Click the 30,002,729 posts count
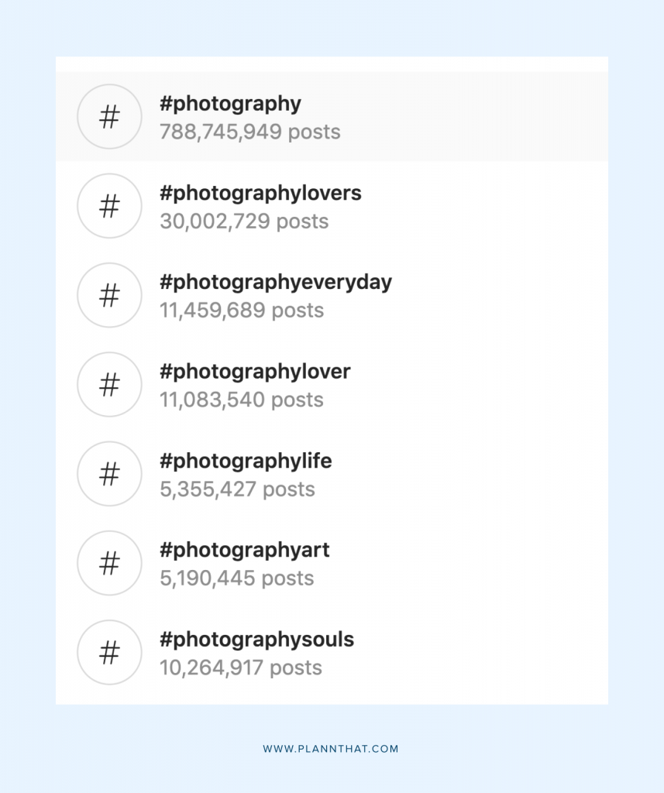This screenshot has width=664, height=793. click(244, 221)
